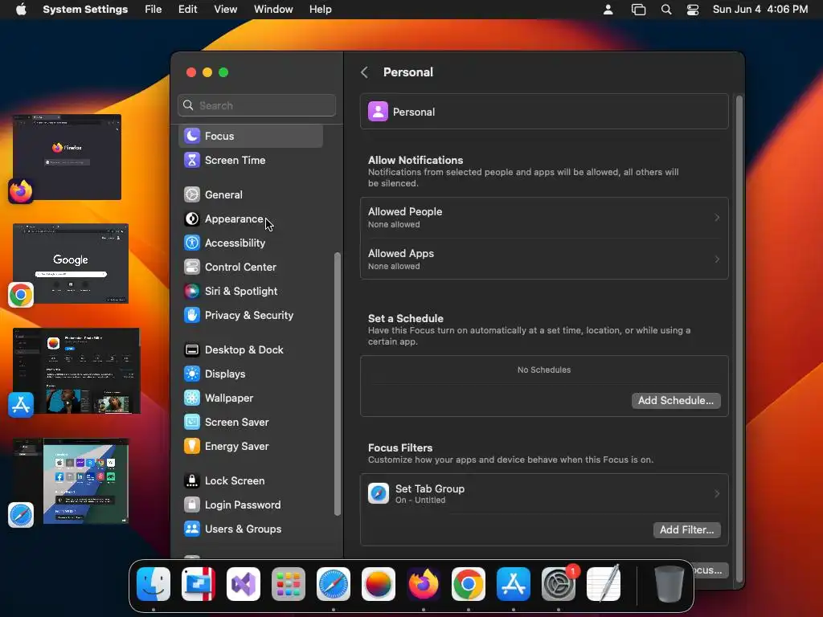Go back from Personal focus page
Image resolution: width=823 pixels, height=617 pixels.
click(x=364, y=72)
